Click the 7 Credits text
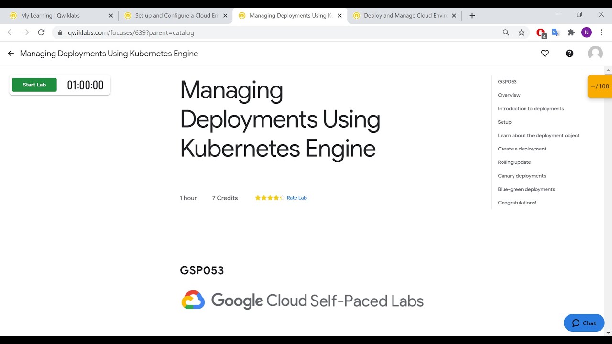612x344 pixels. [225, 198]
